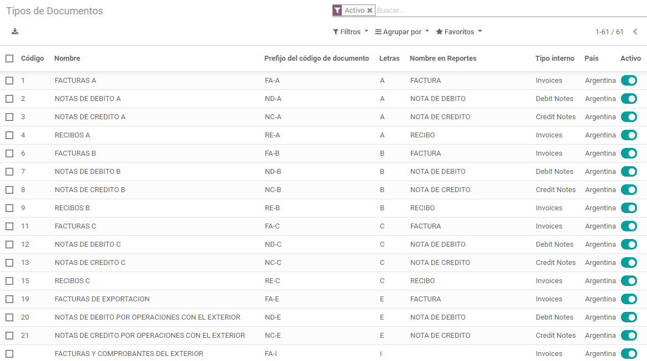Open the Favoritos dropdown
This screenshot has width=647, height=361.
pos(458,32)
